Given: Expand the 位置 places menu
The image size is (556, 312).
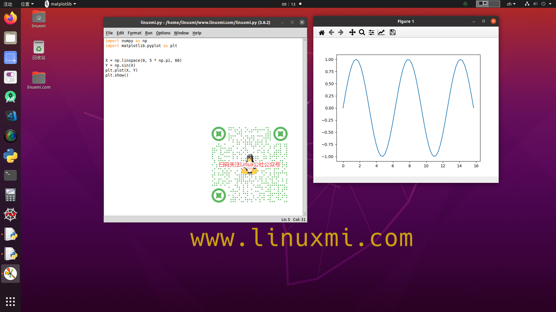Looking at the screenshot, I should [x=27, y=4].
